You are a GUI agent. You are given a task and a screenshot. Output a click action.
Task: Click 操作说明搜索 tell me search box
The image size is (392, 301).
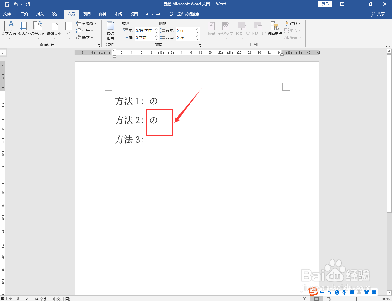(x=185, y=14)
